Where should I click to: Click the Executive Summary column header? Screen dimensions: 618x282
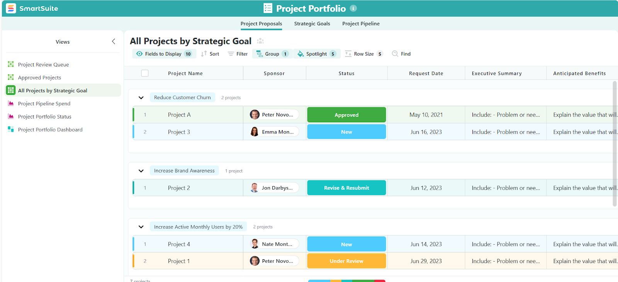click(x=506, y=73)
